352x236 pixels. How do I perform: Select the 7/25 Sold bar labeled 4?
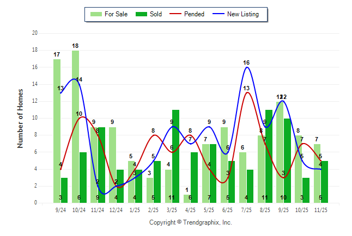[x=250, y=186]
